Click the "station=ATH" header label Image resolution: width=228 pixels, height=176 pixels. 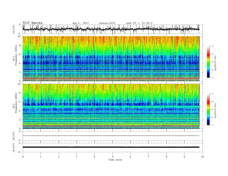[107, 23]
